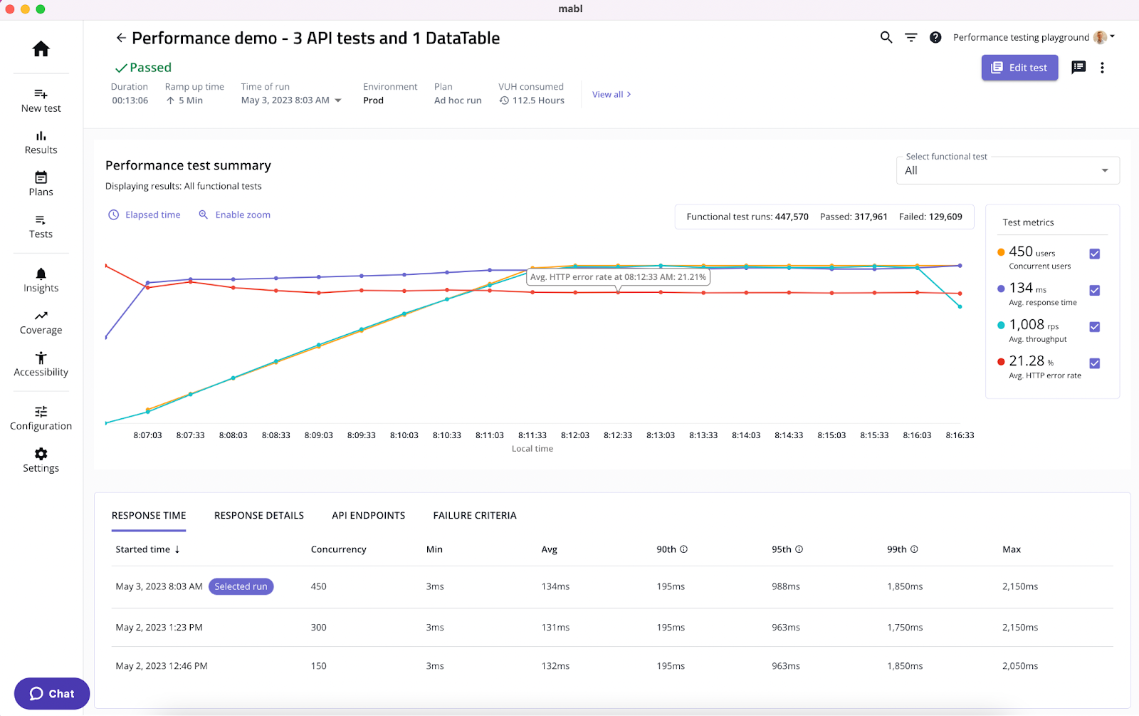Expand the Time of run dropdown arrow

coord(337,100)
